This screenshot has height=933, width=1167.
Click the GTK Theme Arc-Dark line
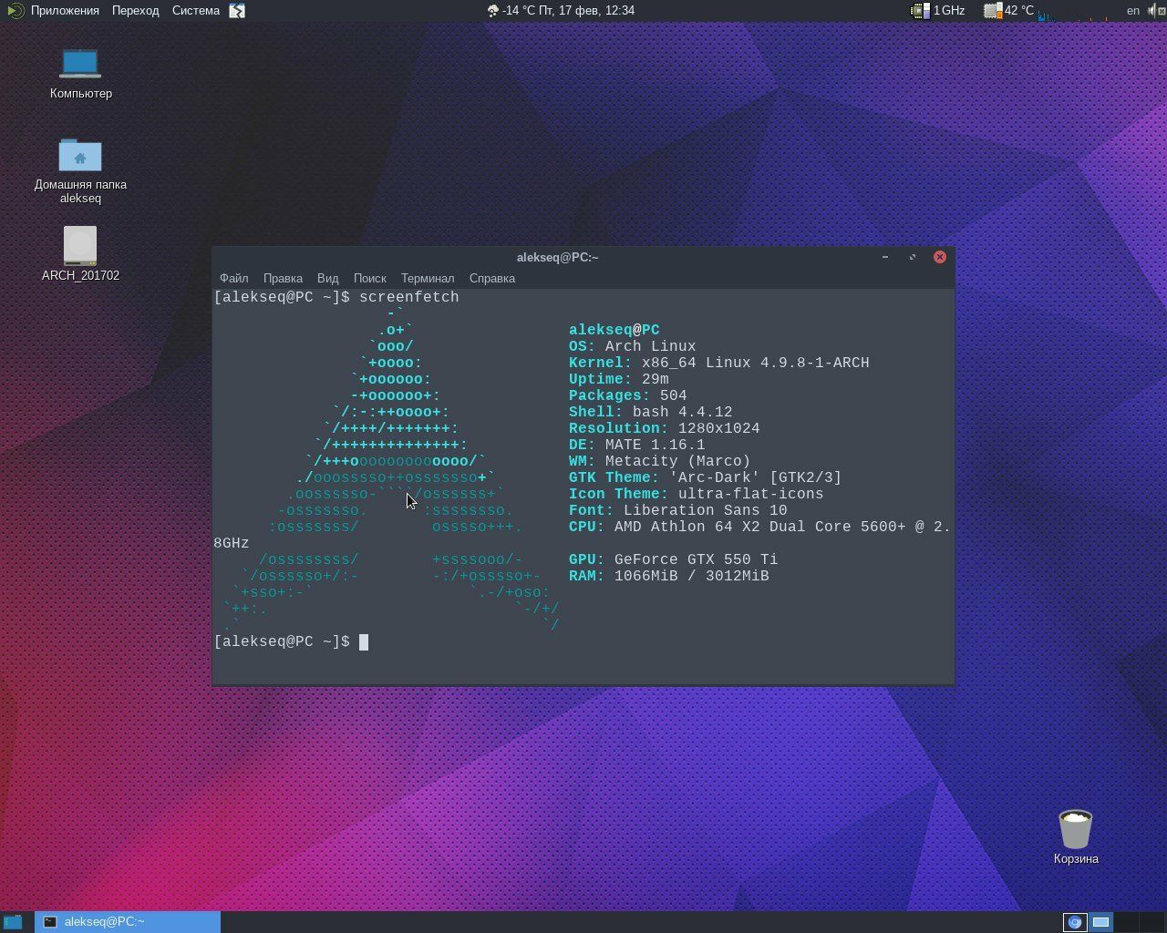click(x=705, y=477)
